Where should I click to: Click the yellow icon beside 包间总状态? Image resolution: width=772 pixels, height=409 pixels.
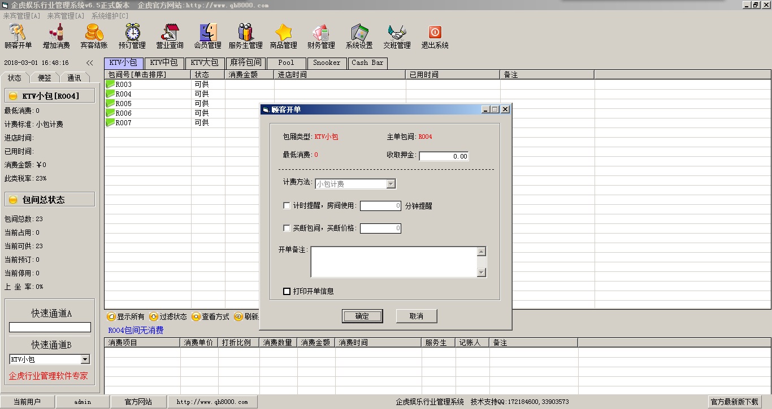click(13, 200)
